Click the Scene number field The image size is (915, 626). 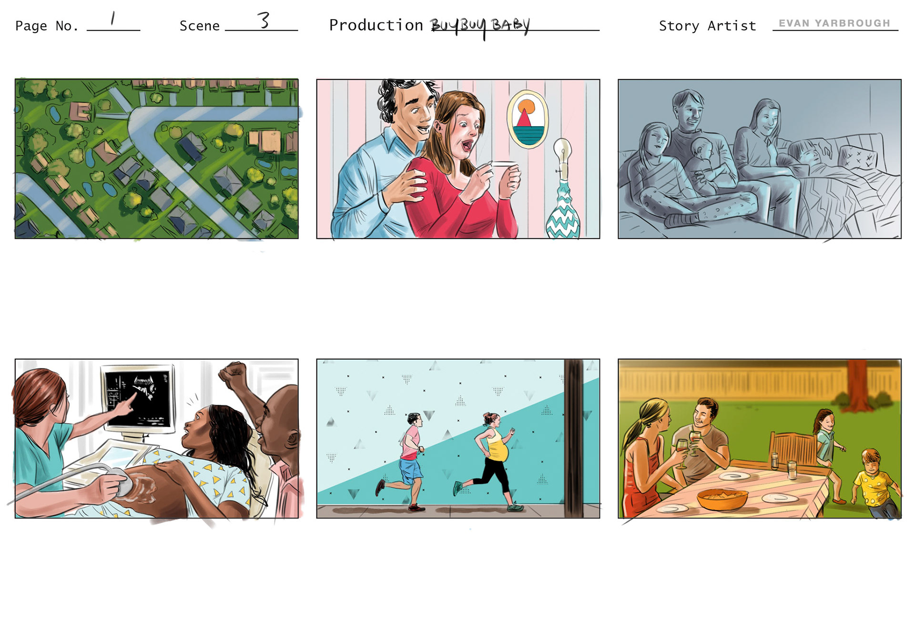[261, 21]
